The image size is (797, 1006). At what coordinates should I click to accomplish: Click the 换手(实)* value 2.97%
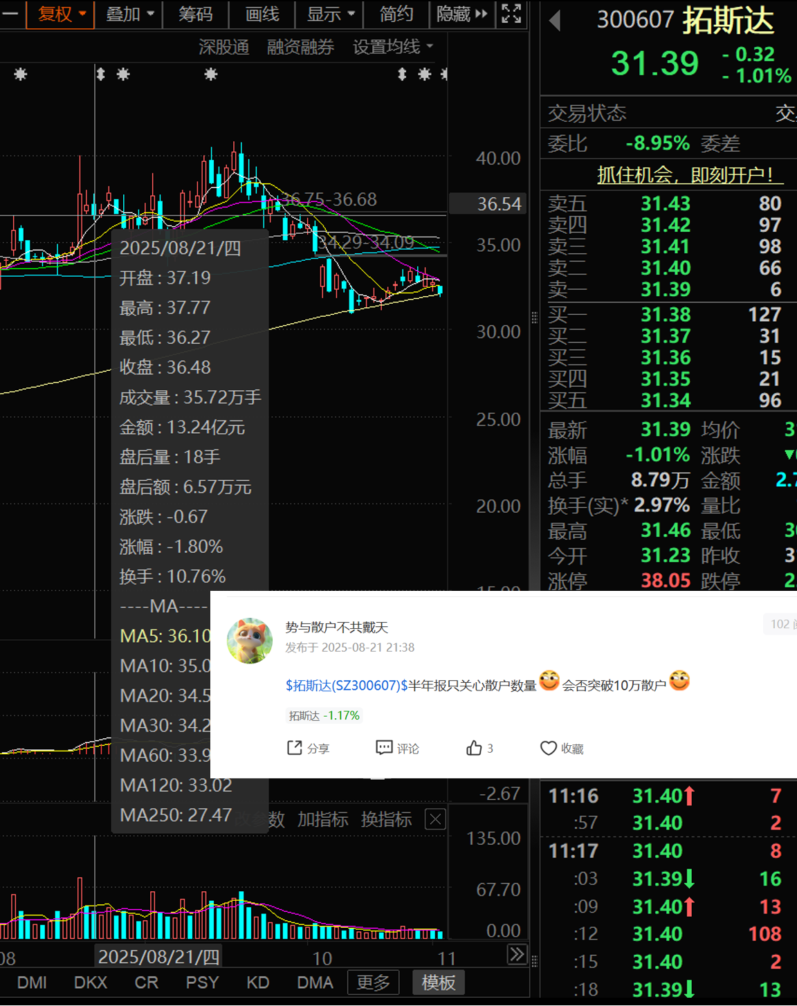tap(662, 505)
